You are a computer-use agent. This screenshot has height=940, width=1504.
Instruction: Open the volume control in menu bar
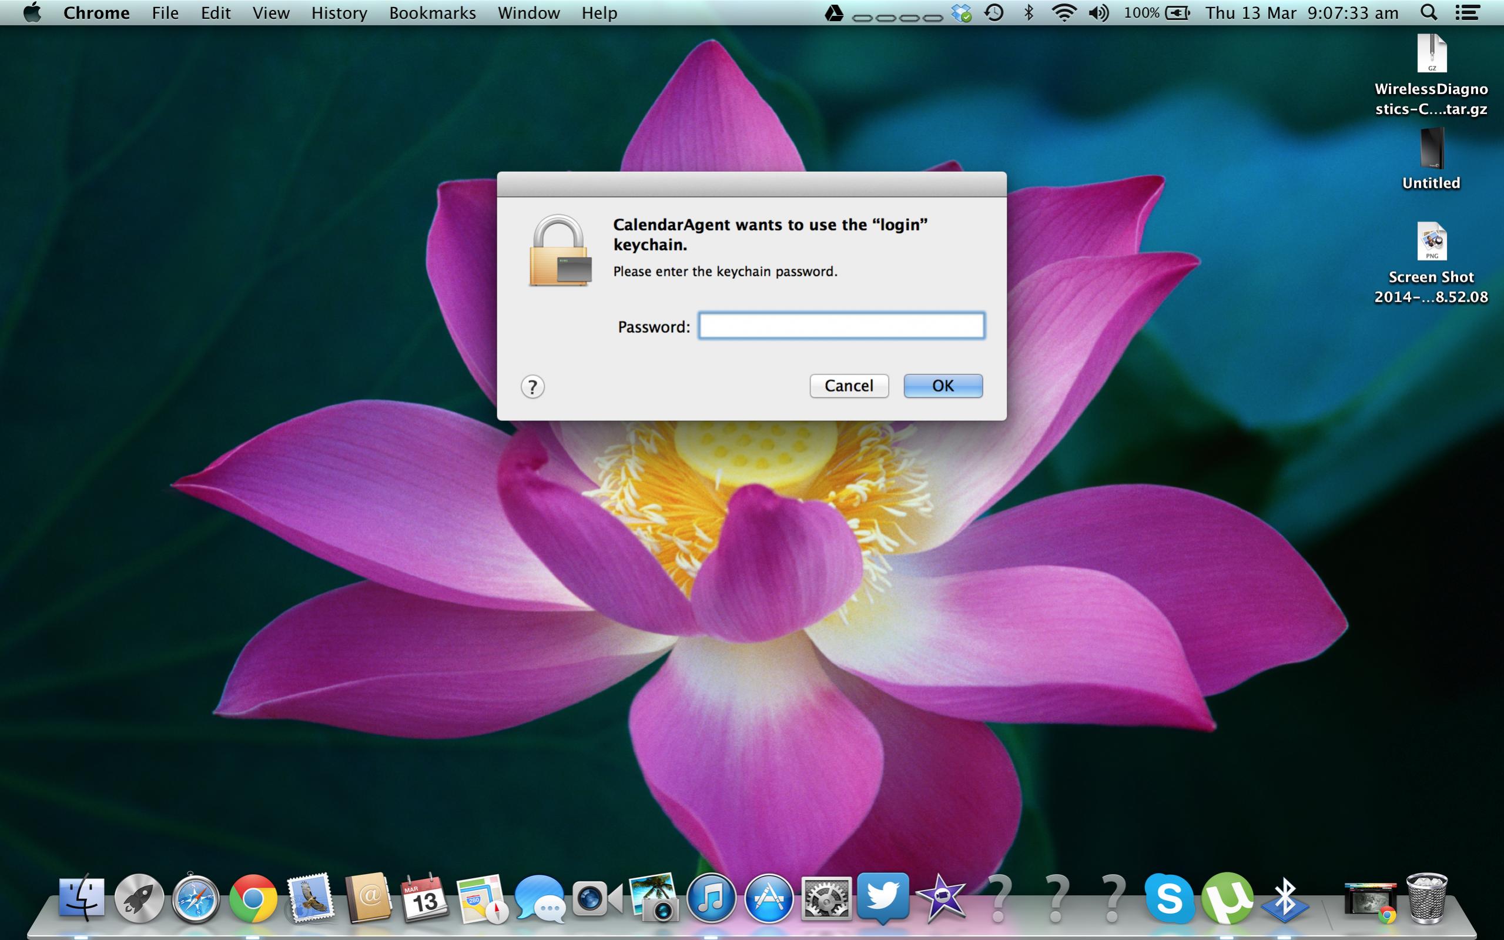[1098, 13]
